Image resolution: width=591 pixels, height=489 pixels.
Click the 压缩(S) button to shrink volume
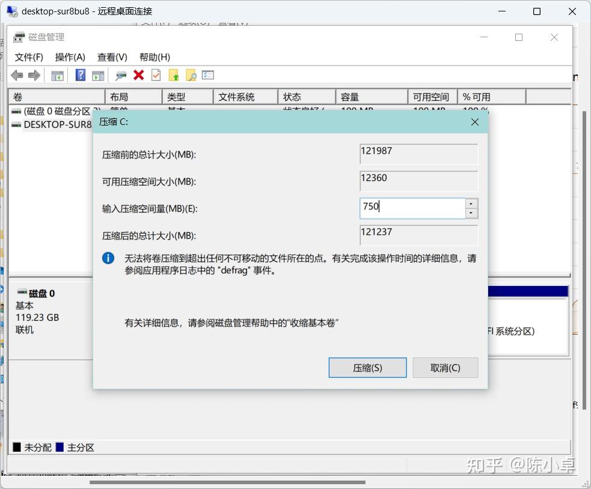coord(367,367)
